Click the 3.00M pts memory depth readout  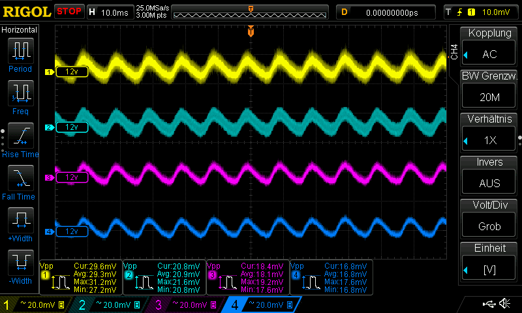coord(151,15)
